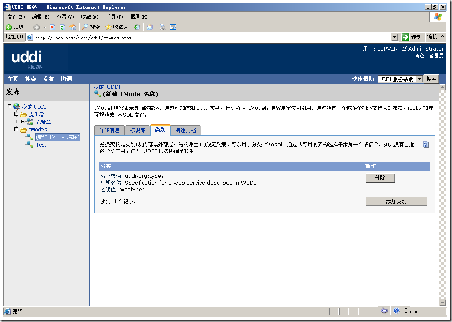Click the icon beside Test tModel node
Image resolution: width=452 pixels, height=322 pixels.
point(30,145)
